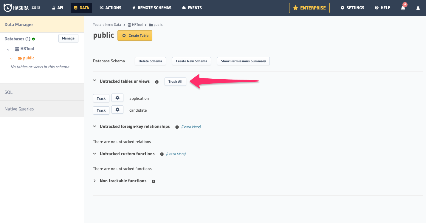Click the Create Table button

coord(135,35)
